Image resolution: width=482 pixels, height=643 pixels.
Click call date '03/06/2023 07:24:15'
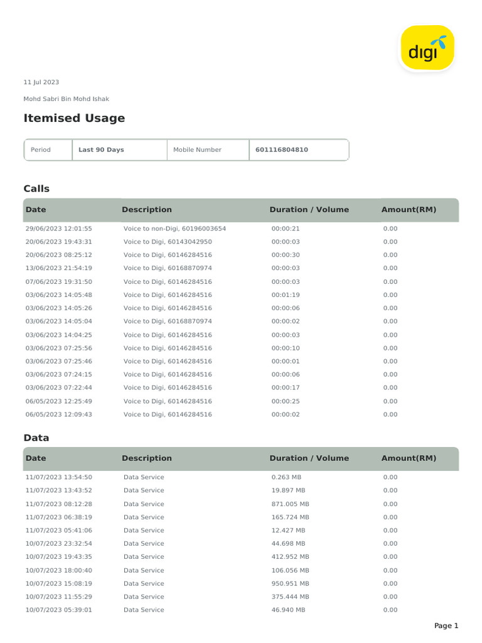(58, 374)
